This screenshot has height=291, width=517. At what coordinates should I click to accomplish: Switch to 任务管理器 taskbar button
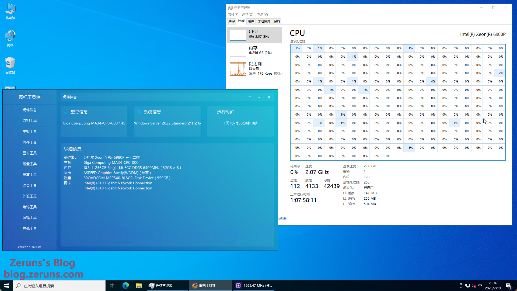coord(167,286)
